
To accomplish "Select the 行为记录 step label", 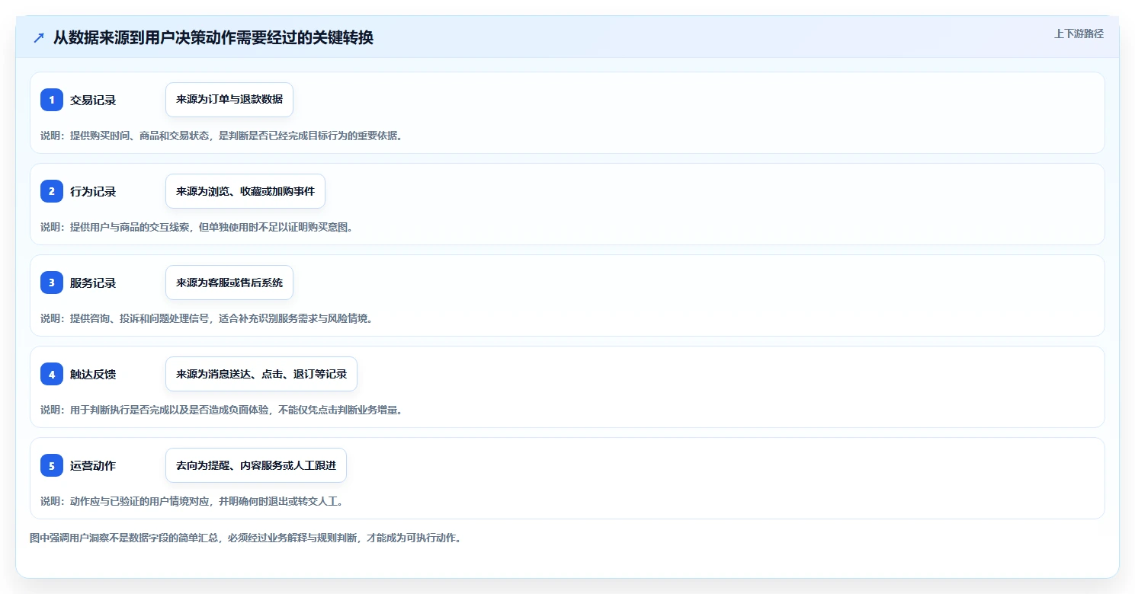I will (x=93, y=191).
